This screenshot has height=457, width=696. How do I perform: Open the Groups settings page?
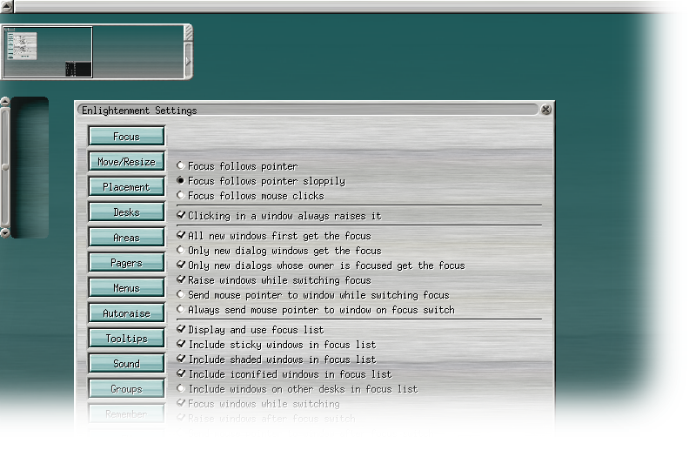pos(126,388)
